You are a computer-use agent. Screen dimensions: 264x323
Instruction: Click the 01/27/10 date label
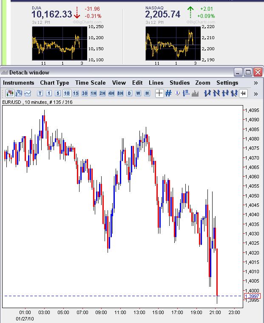pos(25,319)
